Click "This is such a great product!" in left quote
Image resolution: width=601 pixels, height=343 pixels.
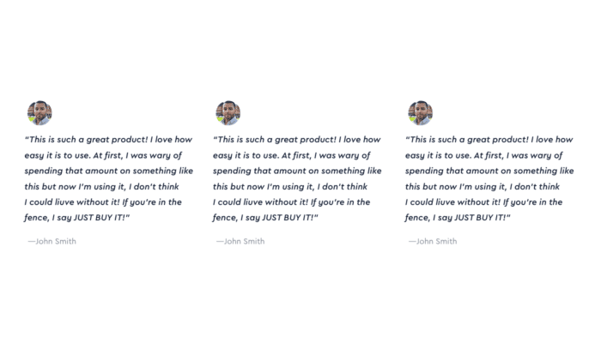click(86, 139)
